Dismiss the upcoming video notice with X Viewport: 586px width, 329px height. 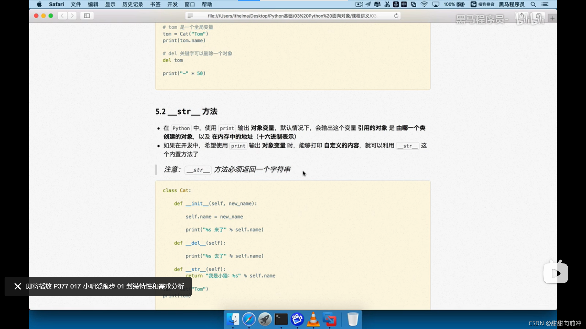click(18, 286)
